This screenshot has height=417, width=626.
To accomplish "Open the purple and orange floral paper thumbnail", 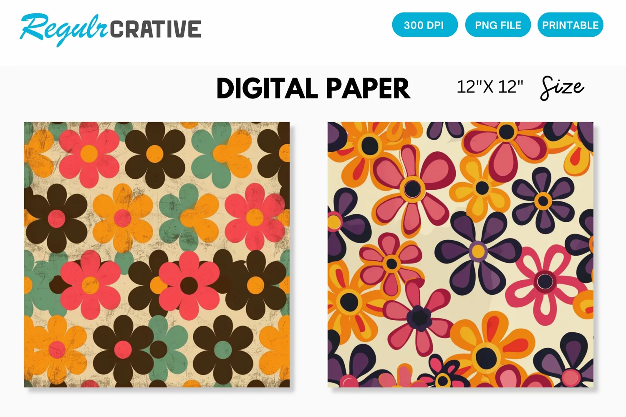I will click(x=460, y=254).
